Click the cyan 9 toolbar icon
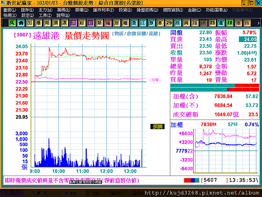The image size is (262, 197). [x=151, y=23]
